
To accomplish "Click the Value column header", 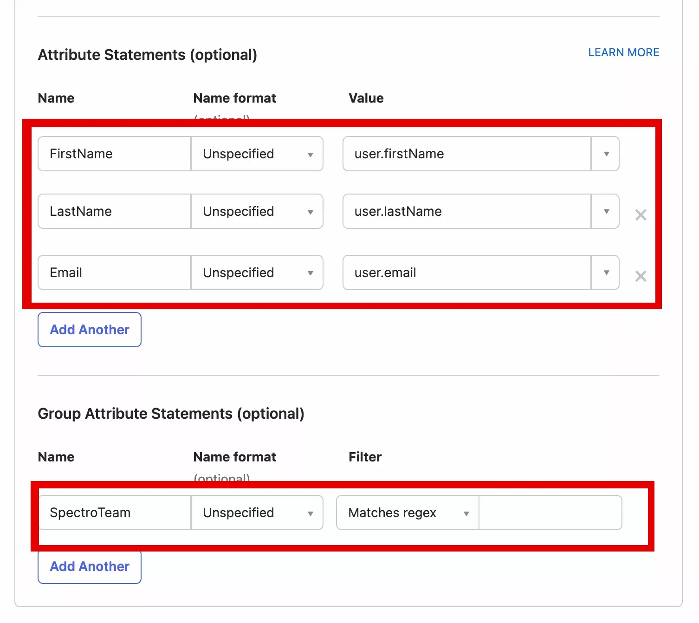I will click(x=366, y=98).
